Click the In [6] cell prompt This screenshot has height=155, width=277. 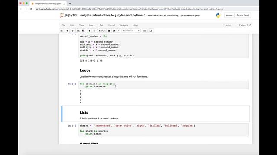click(73, 84)
